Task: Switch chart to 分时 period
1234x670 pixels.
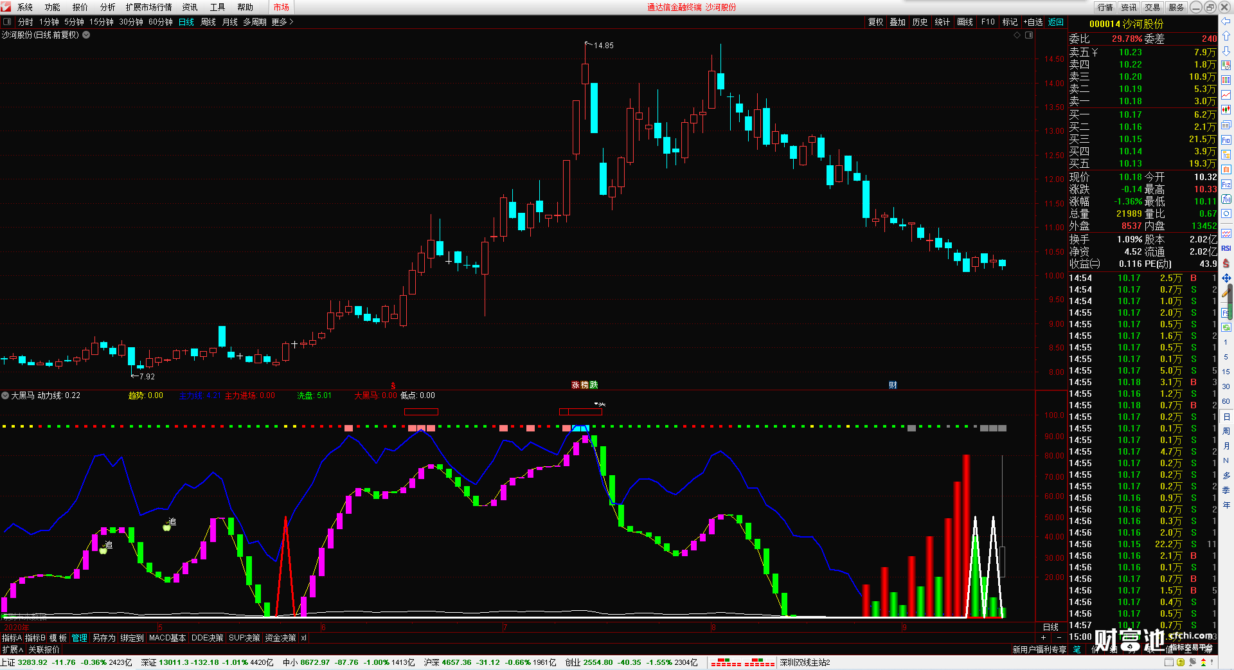Action: pos(25,22)
